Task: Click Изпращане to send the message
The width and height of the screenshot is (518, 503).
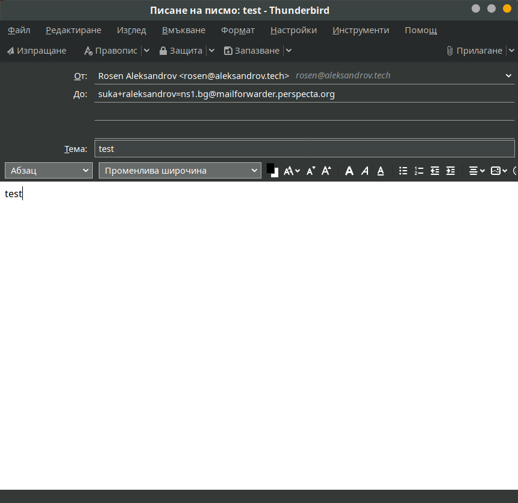Action: [x=36, y=51]
